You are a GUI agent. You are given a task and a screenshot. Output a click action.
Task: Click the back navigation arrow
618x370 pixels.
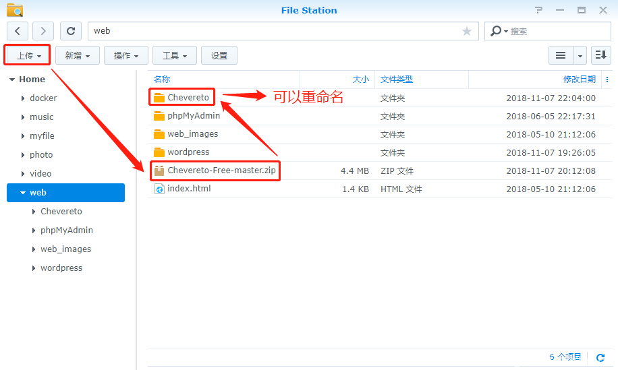coord(18,31)
